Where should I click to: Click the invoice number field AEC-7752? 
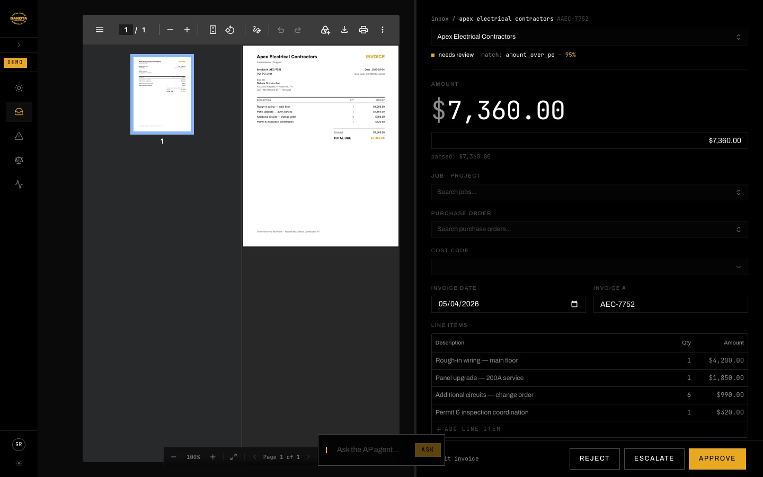[670, 304]
